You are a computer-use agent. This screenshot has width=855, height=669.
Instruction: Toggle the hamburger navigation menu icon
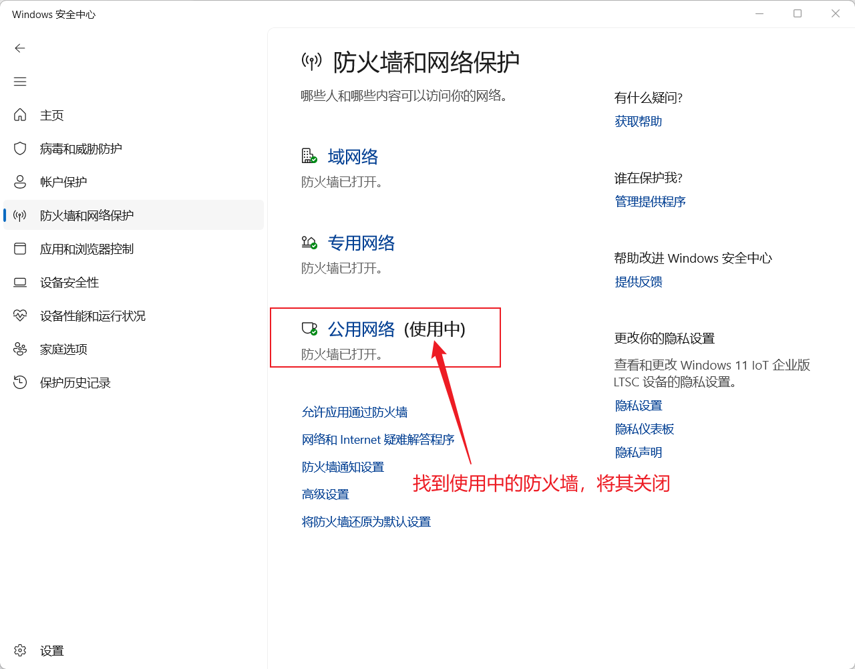point(20,82)
